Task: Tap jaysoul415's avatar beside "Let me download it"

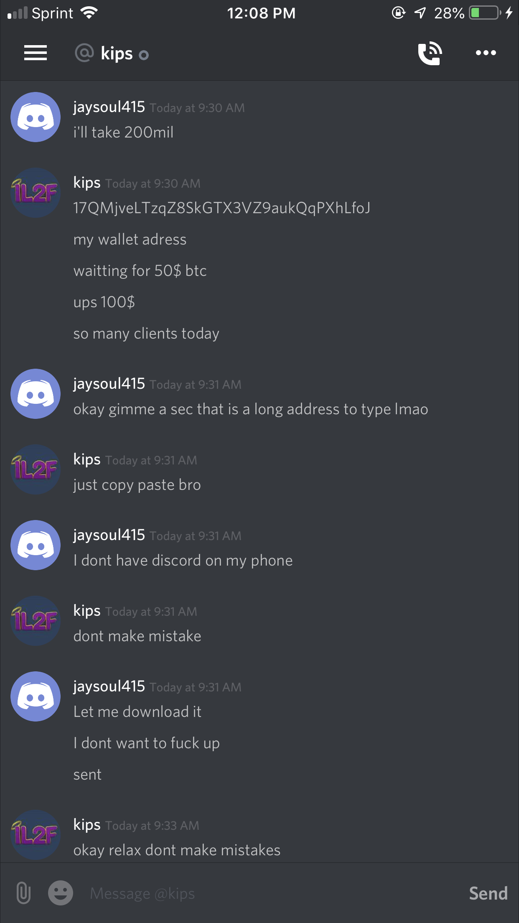Action: [36, 696]
